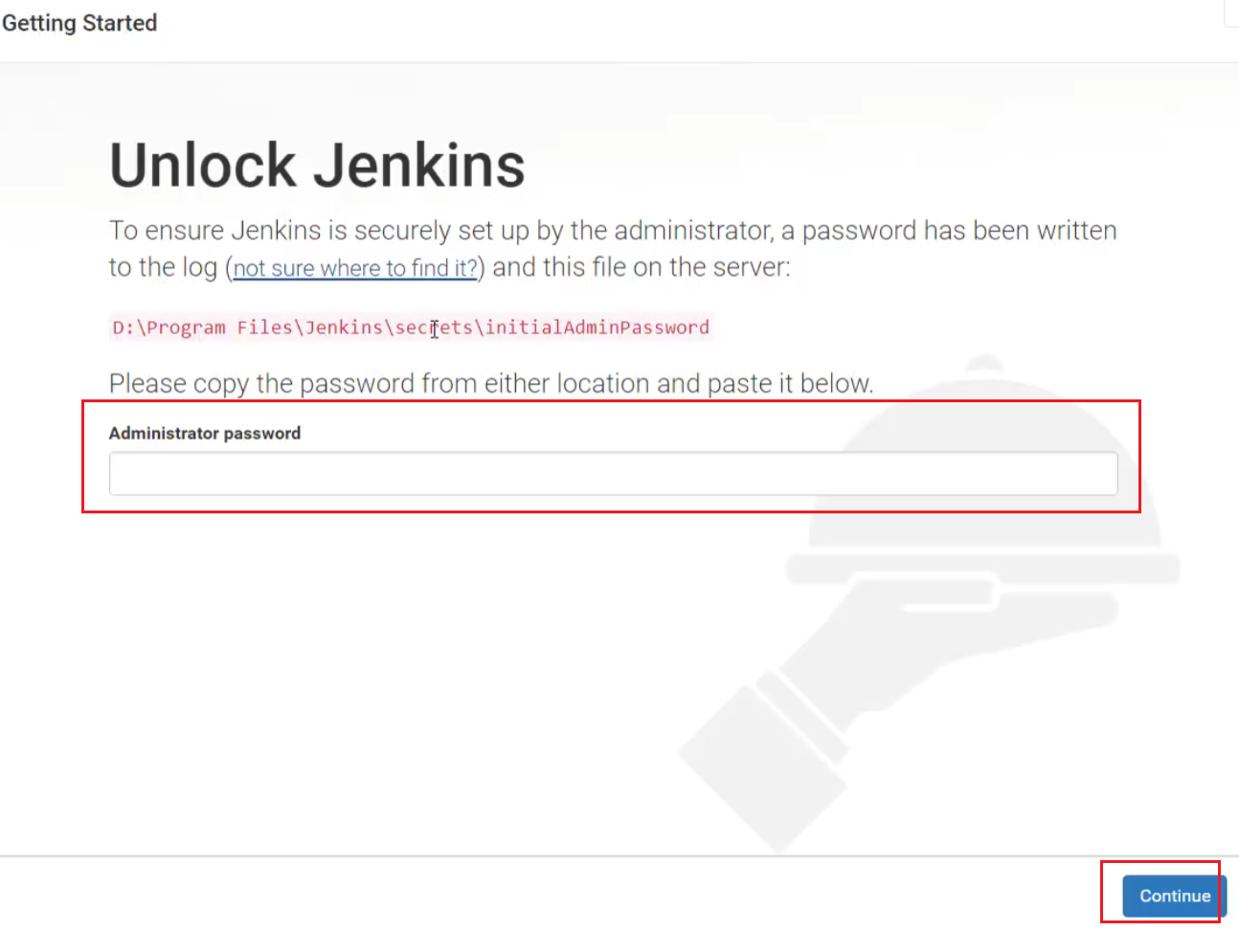The width and height of the screenshot is (1239, 931).
Task: Click the word 'Unlock' in the heading
Action: pos(203,165)
